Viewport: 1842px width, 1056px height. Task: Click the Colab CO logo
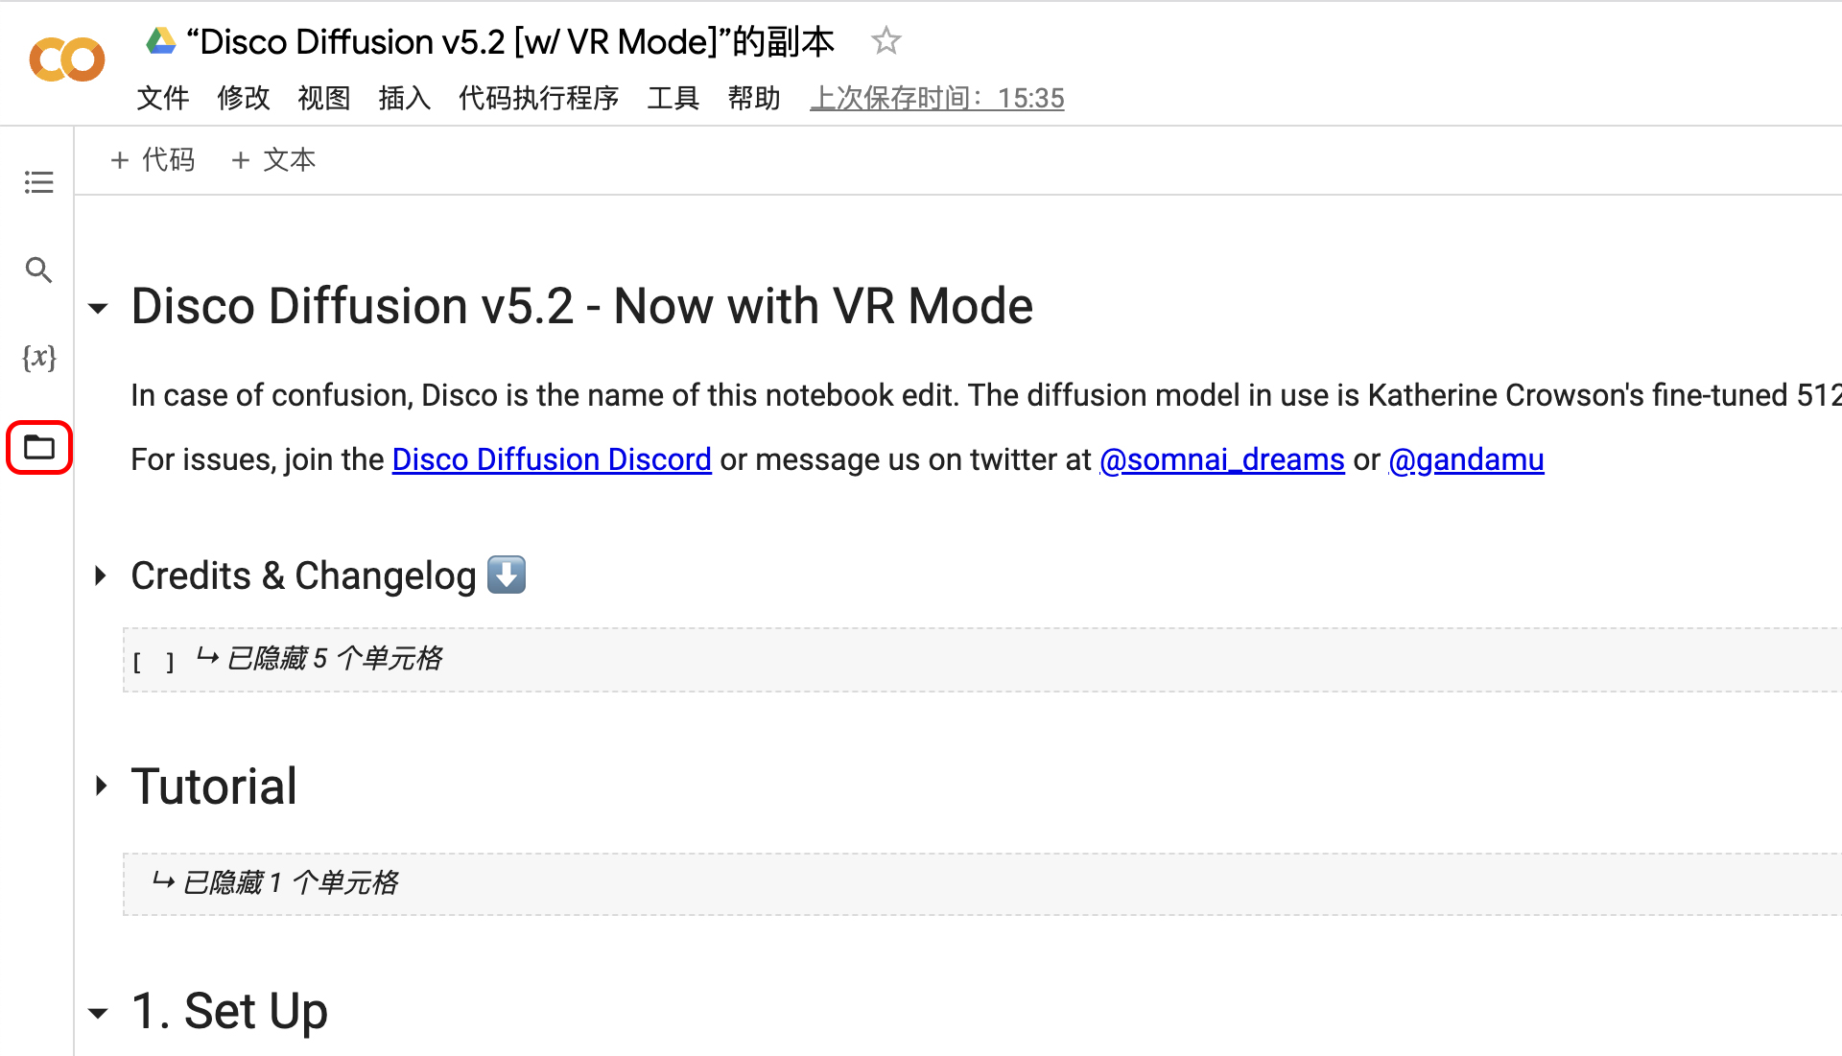[66, 60]
